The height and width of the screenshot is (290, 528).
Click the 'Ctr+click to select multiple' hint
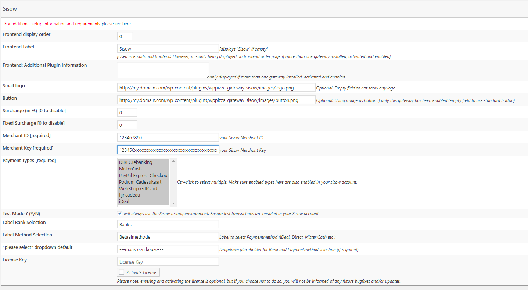(x=267, y=182)
